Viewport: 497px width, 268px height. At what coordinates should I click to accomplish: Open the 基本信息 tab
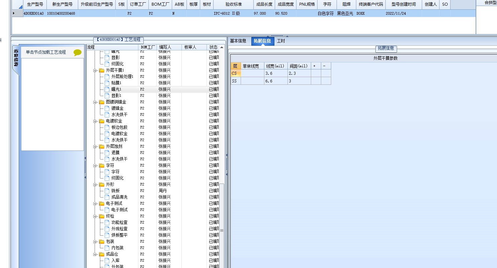pos(238,41)
